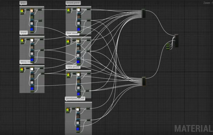Viewport: 213px width, 135px height.
Task: Select the rubble_ground comment label
Action: (x=73, y=66)
